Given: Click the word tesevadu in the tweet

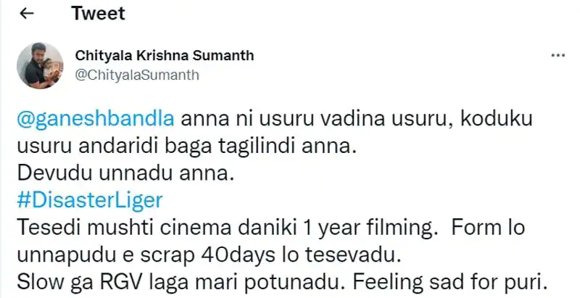Looking at the screenshot, I should [360, 255].
